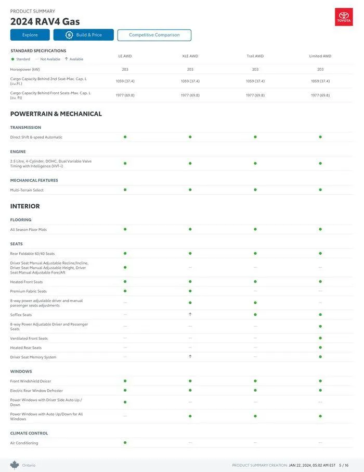Click Multi-Terrain Select dot under Trail AWD
Viewport: 364px width, 472px height.
pyautogui.click(x=255, y=190)
